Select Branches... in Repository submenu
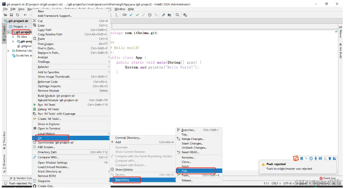This screenshot has height=188, width=344. (x=199, y=130)
